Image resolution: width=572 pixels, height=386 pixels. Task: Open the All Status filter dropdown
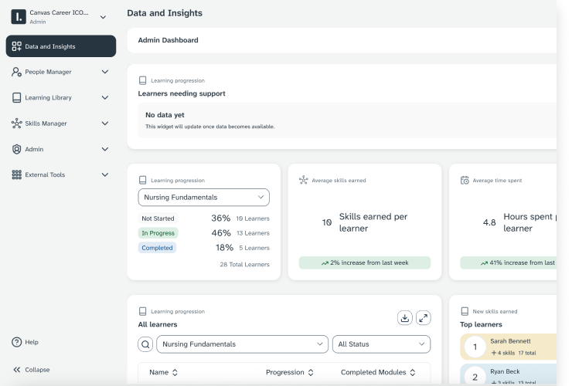coord(381,344)
